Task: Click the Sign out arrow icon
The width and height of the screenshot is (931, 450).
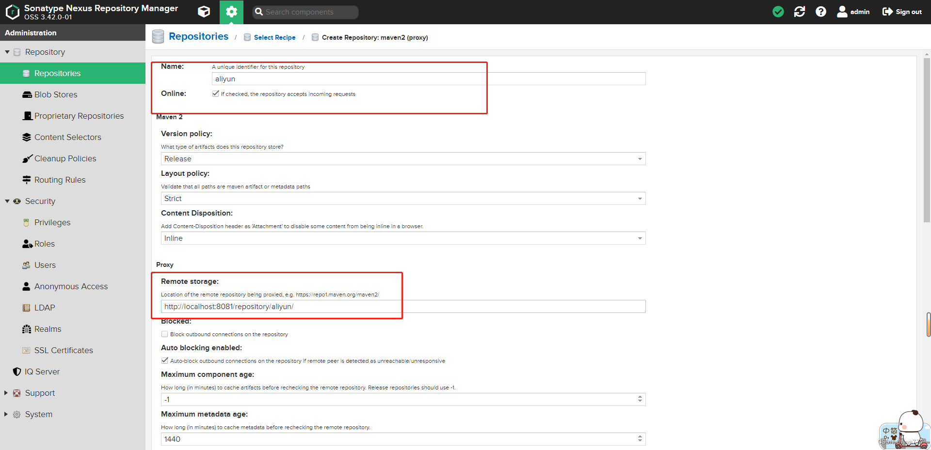Action: click(887, 12)
